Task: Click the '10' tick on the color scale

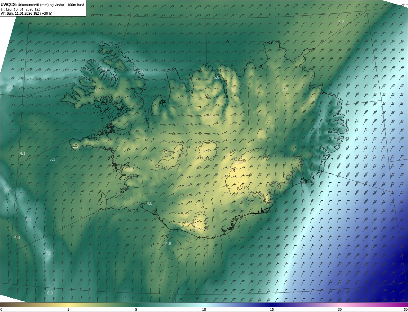Action: (x=204, y=309)
